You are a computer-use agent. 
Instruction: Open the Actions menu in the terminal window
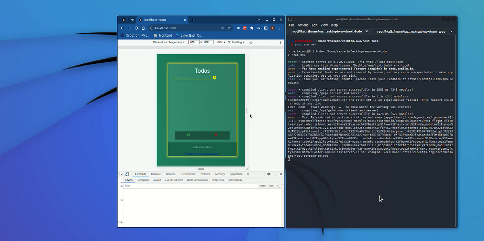tap(303, 25)
